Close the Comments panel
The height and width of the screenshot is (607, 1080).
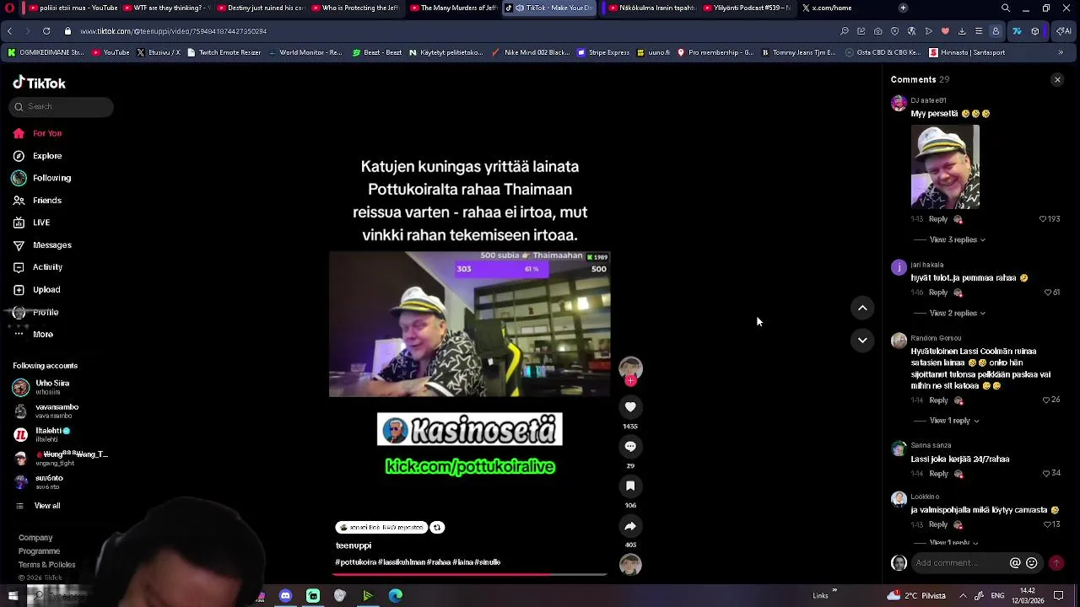[x=1057, y=80]
